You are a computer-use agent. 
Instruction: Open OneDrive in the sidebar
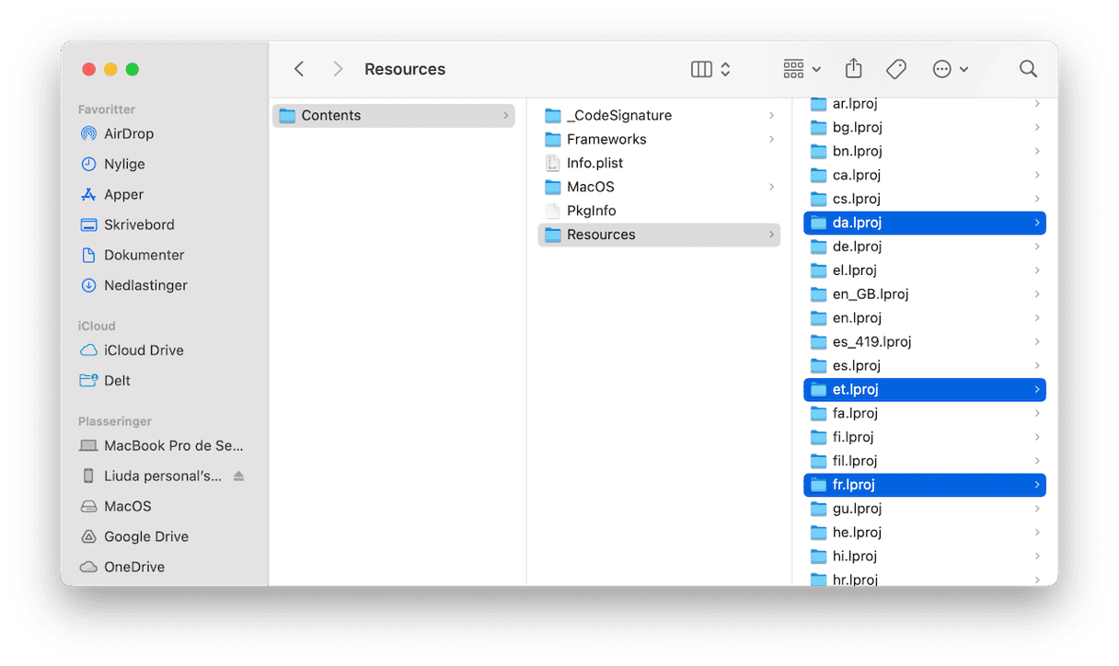pyautogui.click(x=134, y=568)
